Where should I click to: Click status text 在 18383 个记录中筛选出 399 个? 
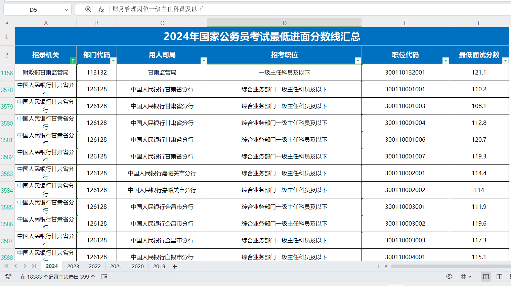[x=58, y=277]
